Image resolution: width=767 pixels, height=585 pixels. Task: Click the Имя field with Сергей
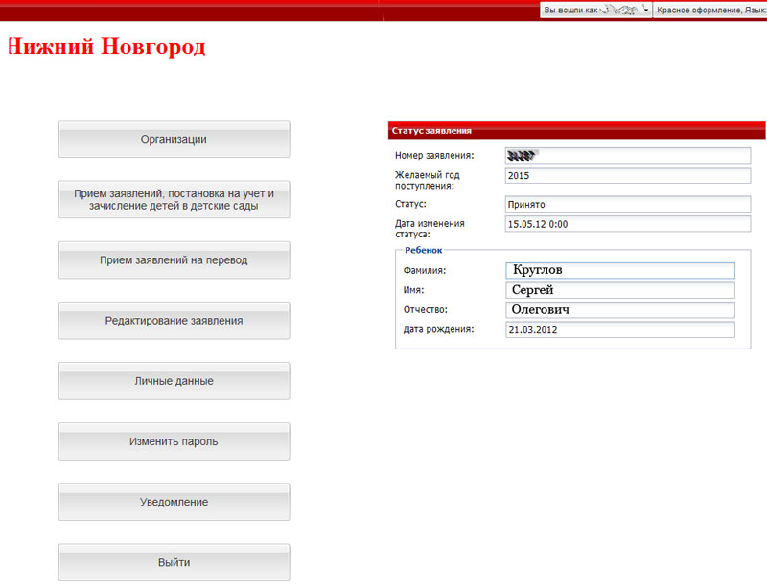point(620,290)
